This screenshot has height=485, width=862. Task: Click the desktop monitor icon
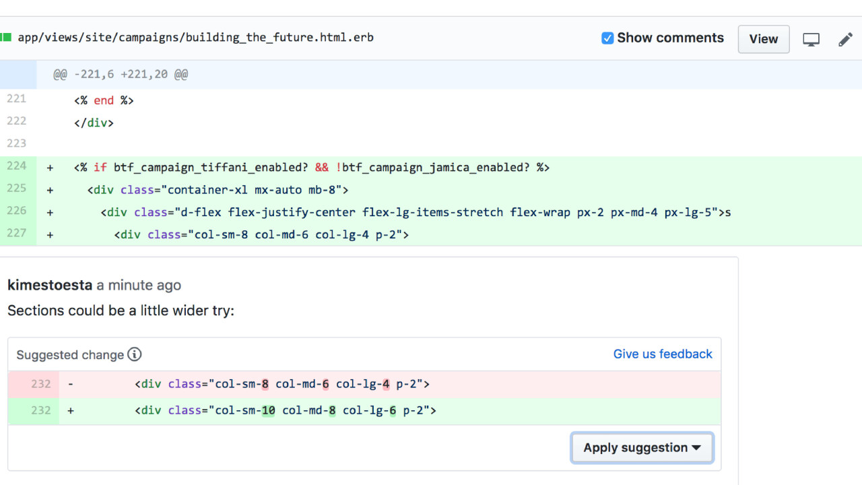[x=811, y=39]
